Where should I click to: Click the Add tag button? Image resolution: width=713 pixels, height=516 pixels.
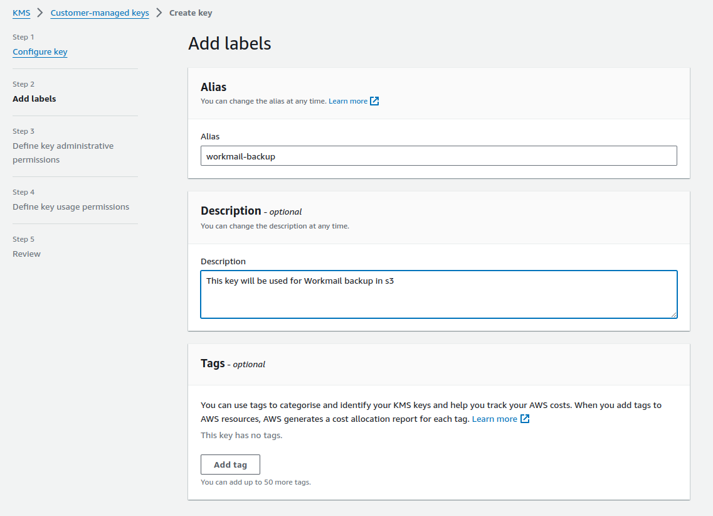coord(231,465)
